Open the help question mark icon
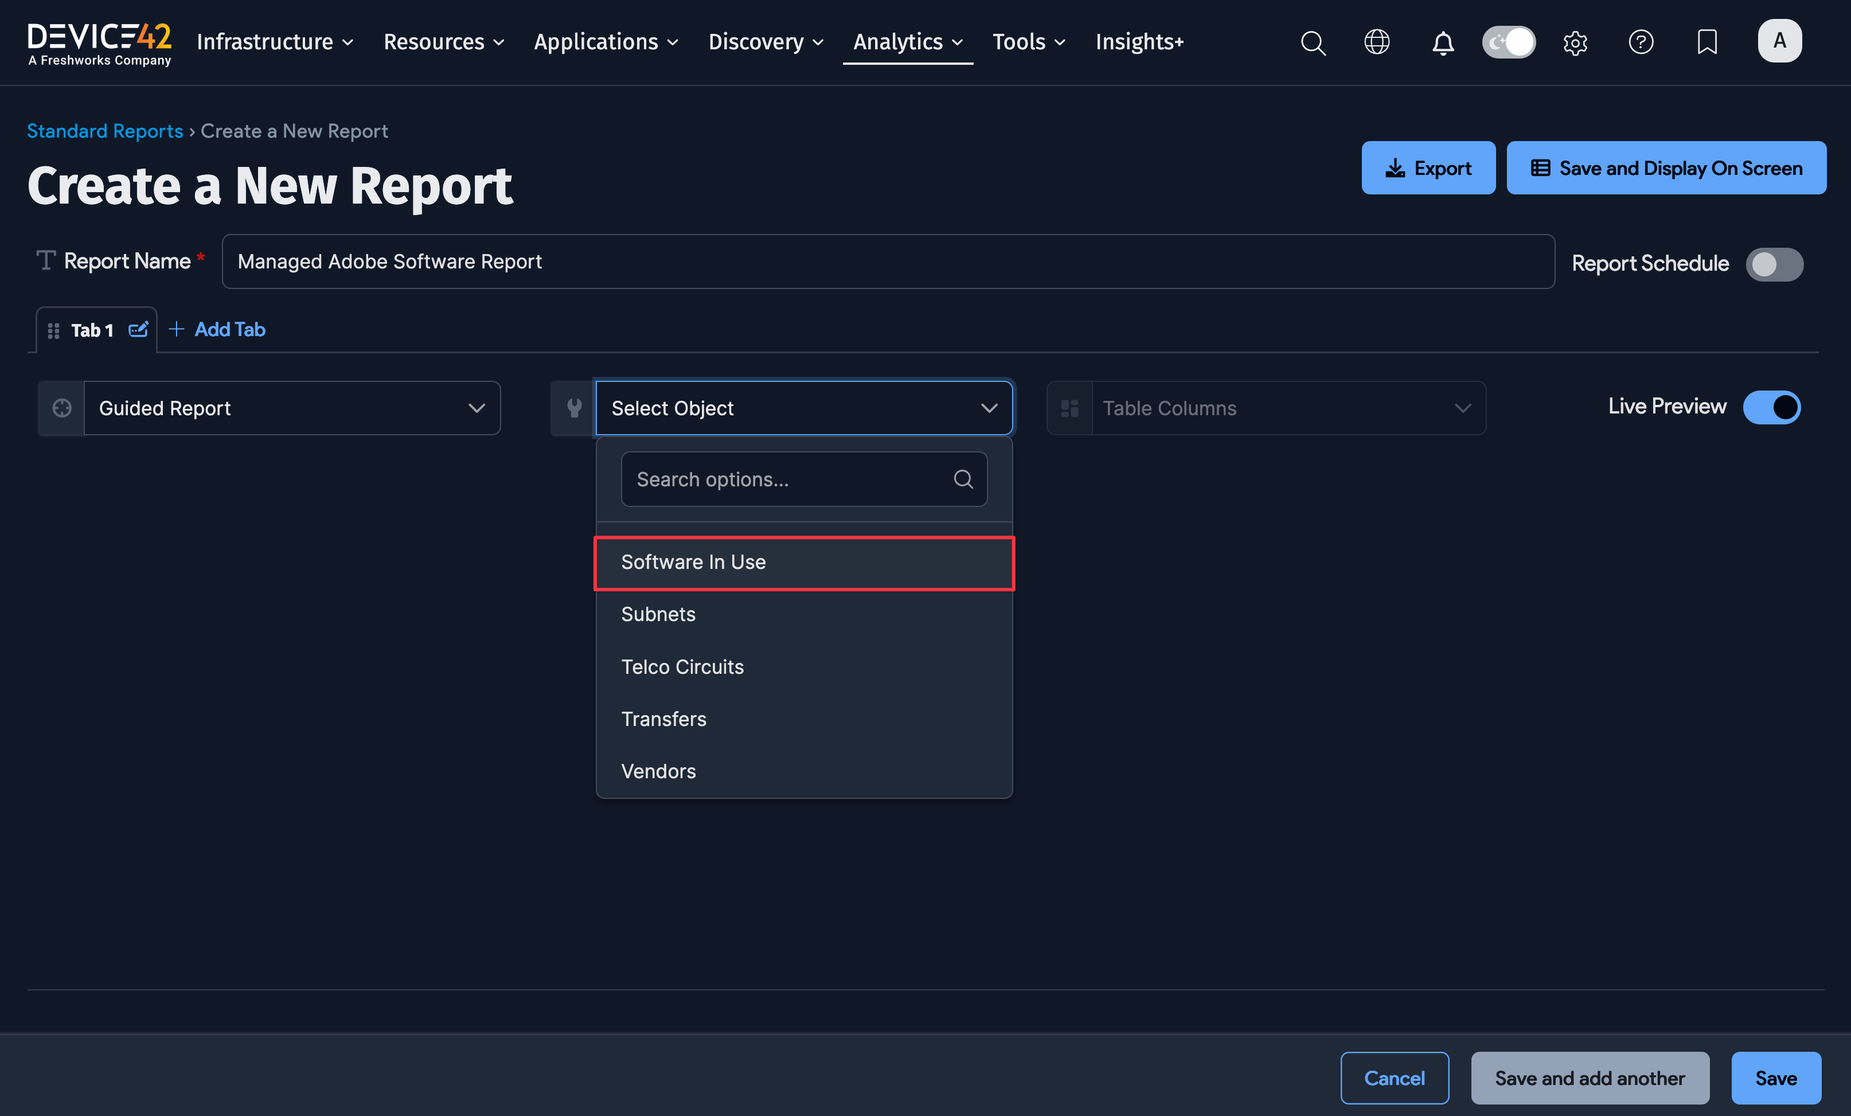The width and height of the screenshot is (1851, 1116). pos(1641,42)
